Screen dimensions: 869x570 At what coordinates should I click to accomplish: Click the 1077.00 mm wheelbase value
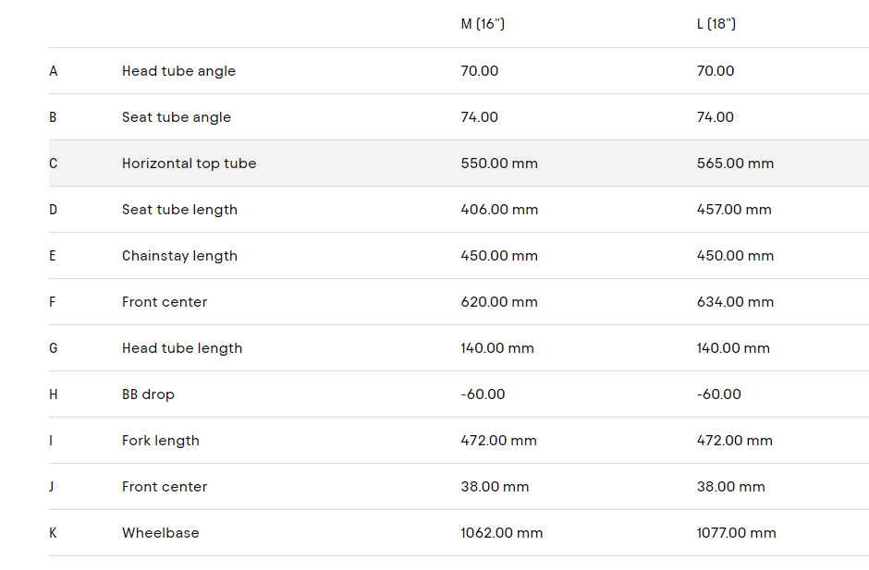click(737, 533)
